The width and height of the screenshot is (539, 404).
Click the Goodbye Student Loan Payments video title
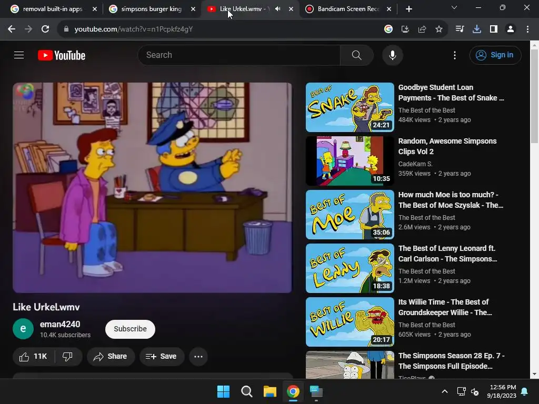pos(451,93)
